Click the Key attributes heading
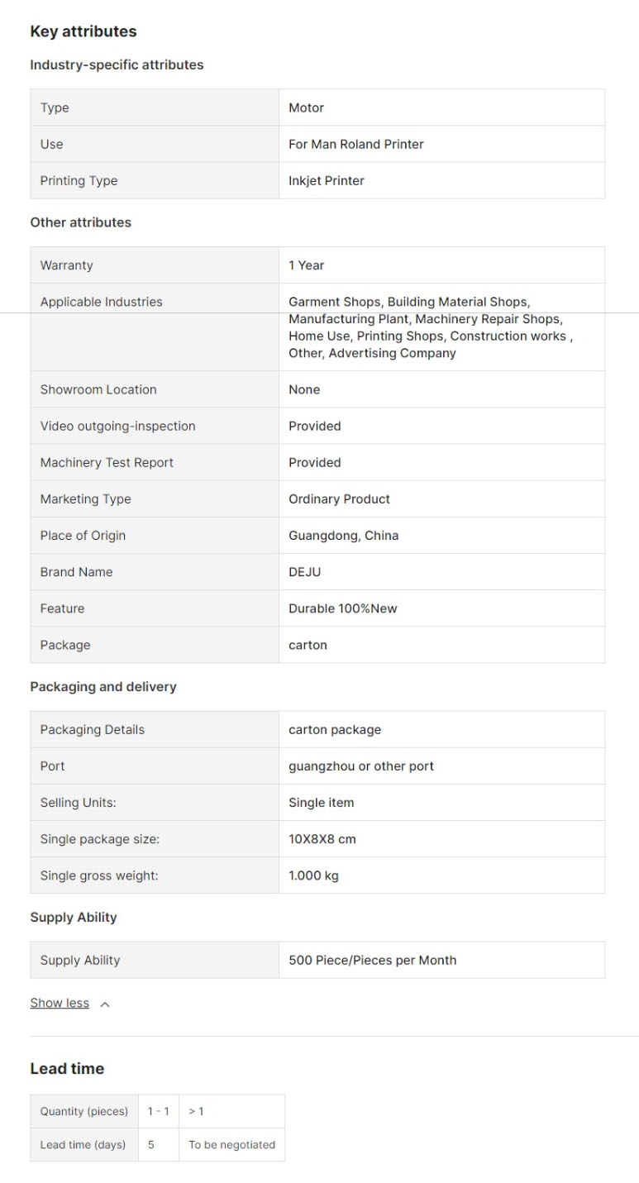The image size is (639, 1183). tap(83, 31)
